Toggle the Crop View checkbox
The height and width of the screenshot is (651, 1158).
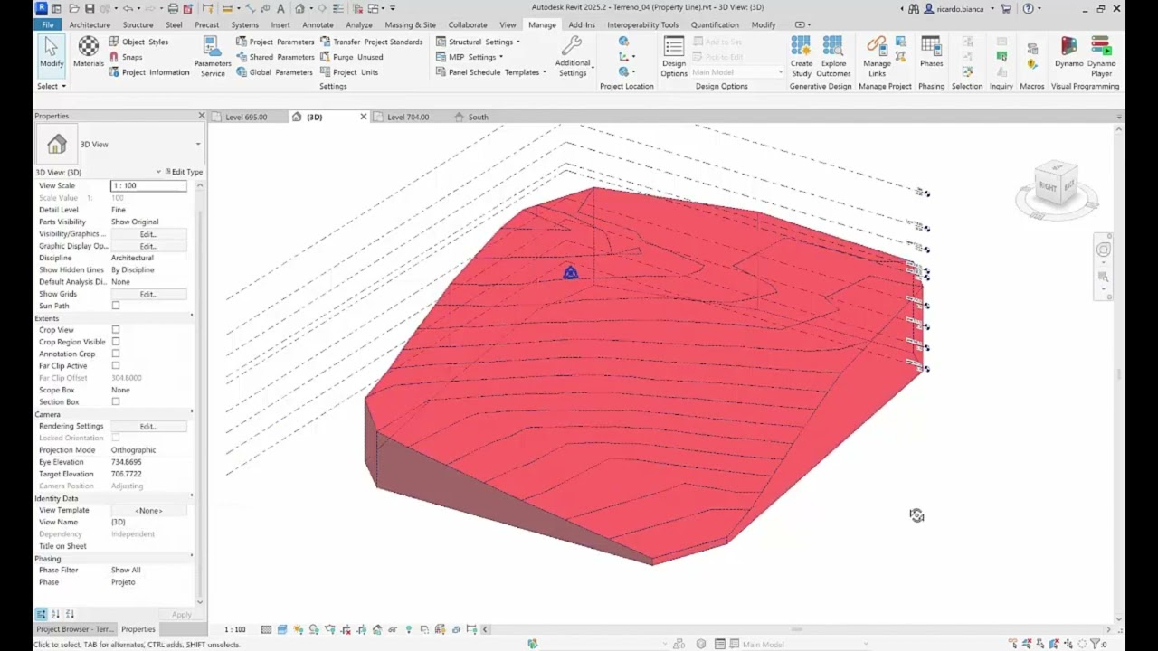[x=116, y=330]
